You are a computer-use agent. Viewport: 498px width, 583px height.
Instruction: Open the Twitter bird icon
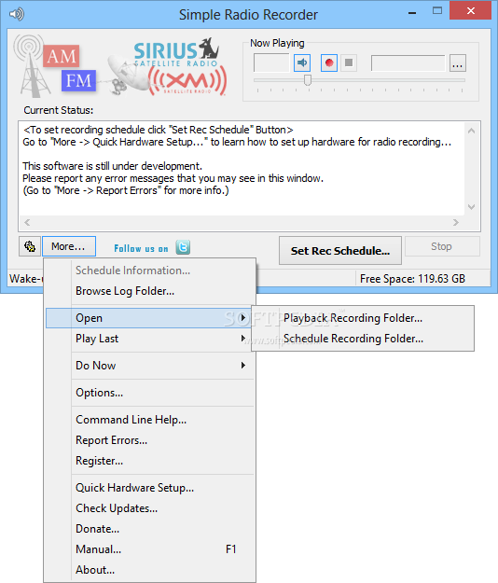(x=183, y=247)
